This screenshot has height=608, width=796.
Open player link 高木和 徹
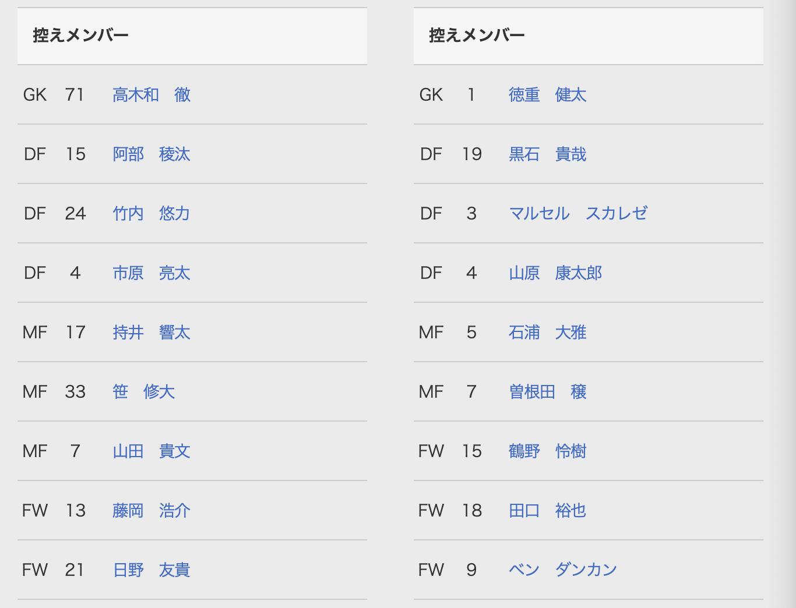click(152, 95)
